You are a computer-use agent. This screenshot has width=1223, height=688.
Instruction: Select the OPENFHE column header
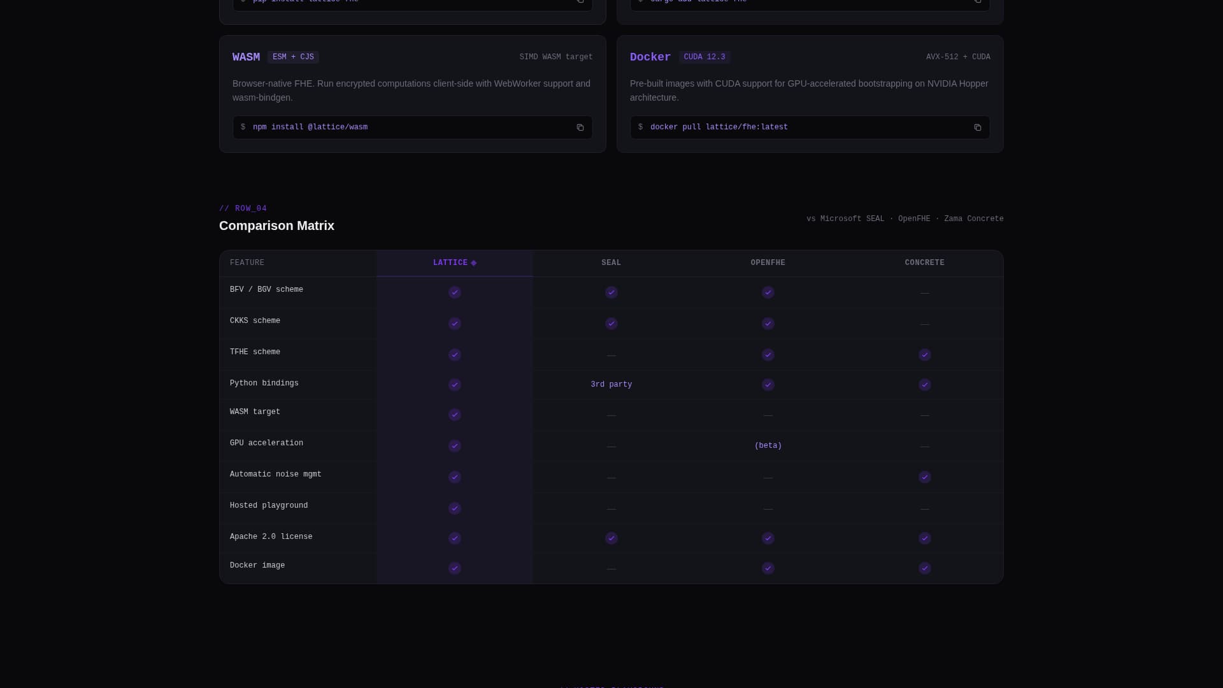[x=768, y=263]
